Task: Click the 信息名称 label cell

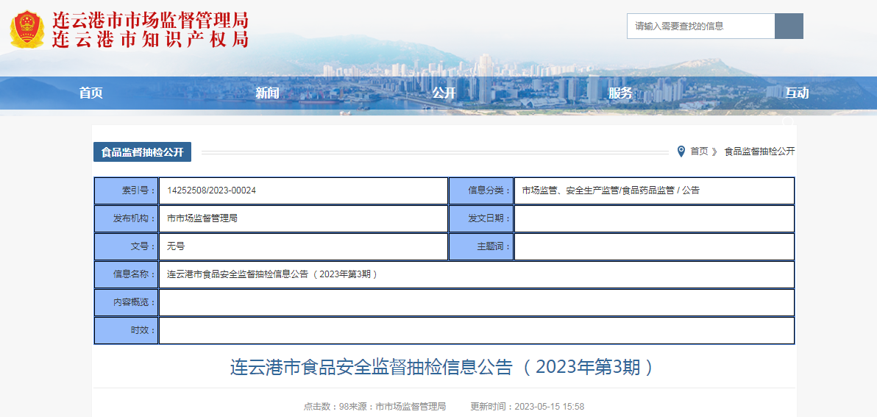Action: (127, 274)
